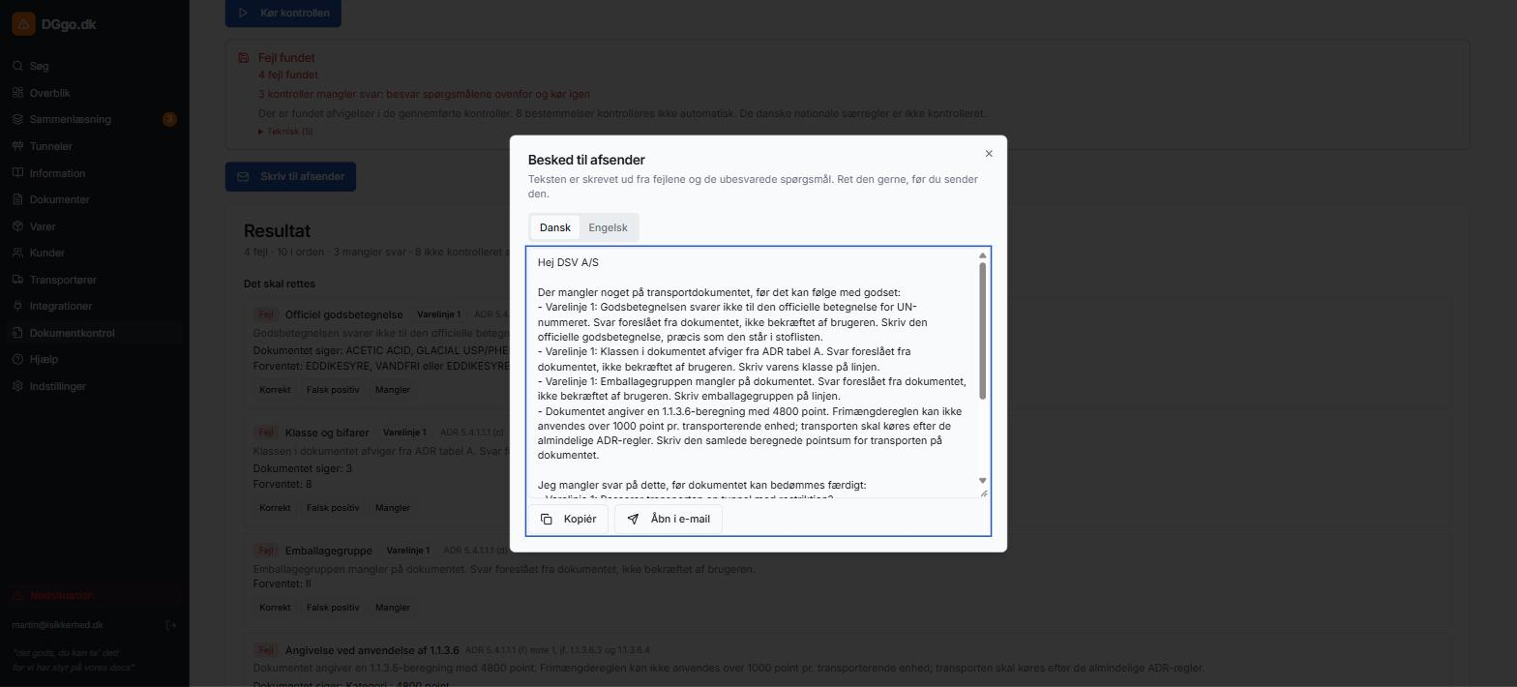1517x687 pixels.
Task: Open Information in the sidebar
Action: [x=95, y=173]
